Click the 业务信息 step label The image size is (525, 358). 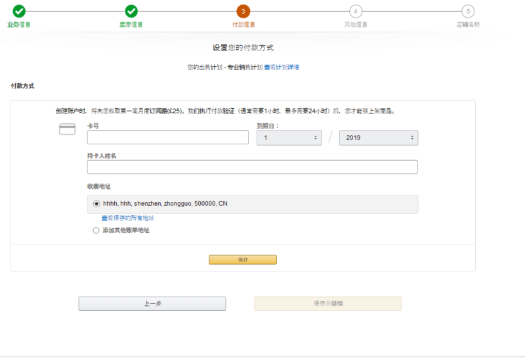tap(19, 24)
